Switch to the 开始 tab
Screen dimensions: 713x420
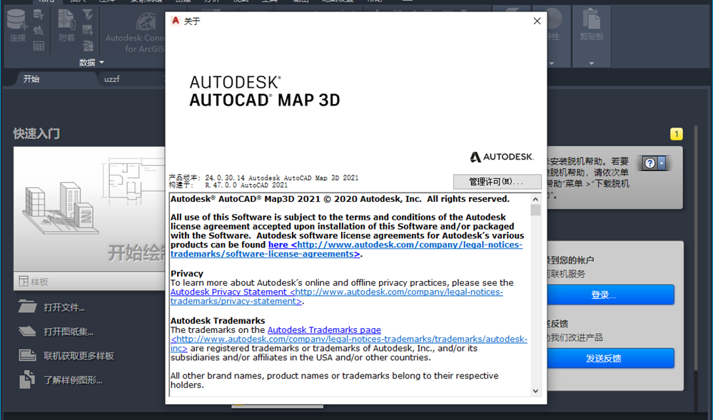(31, 78)
